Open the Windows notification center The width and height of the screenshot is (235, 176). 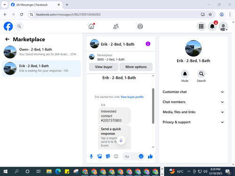[x=228, y=172]
